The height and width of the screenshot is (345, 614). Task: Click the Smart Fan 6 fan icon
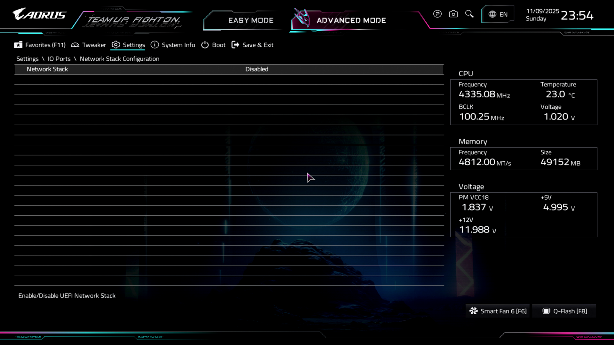(473, 311)
